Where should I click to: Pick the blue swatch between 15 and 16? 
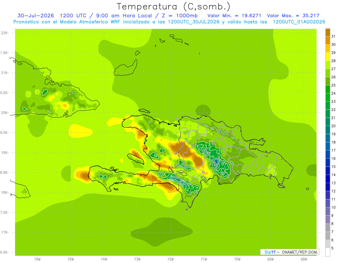328,163
